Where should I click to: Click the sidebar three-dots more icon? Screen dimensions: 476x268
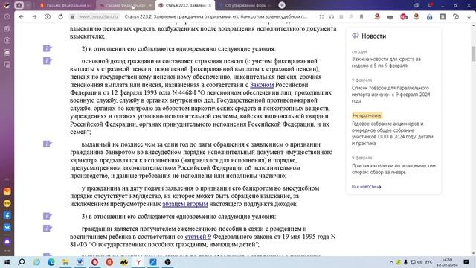pos(7,251)
